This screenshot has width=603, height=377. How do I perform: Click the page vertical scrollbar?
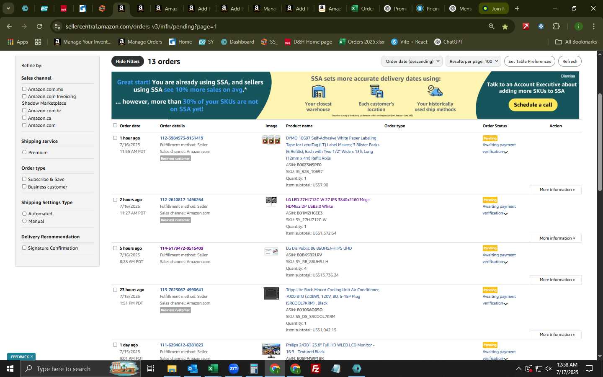600,142
